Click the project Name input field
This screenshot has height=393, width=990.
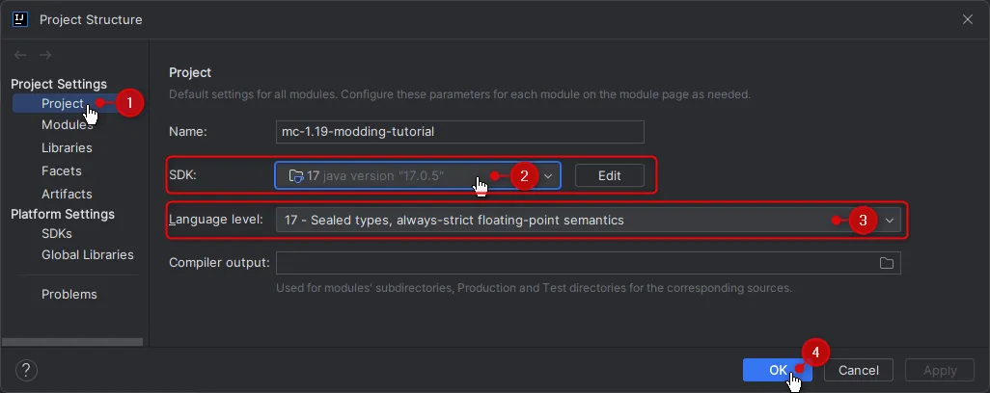(460, 132)
